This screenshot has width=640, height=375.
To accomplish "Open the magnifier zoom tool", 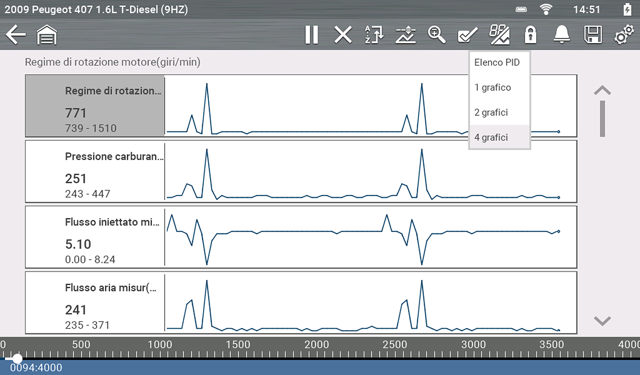I will 436,35.
